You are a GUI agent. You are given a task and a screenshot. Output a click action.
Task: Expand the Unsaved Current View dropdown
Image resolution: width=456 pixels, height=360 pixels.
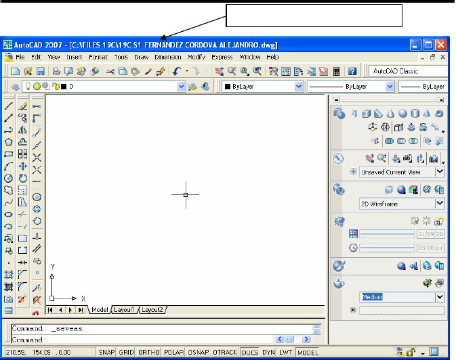point(440,172)
